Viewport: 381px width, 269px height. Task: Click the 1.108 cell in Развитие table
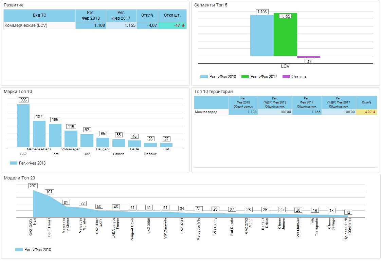91,25
